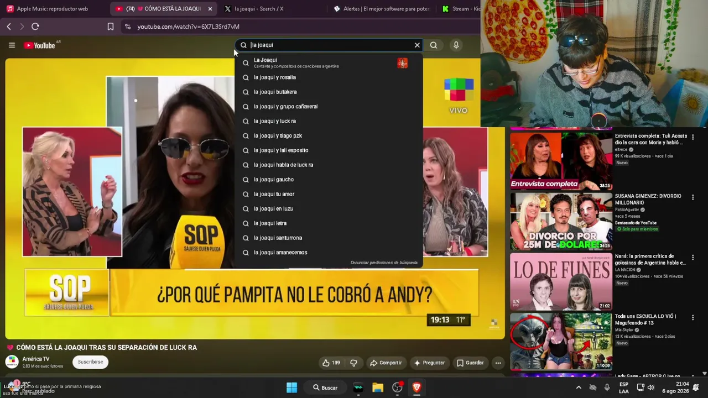Screen dimensions: 708x398
Task: Open 'Nanë: la primera crítica de golosinas' title
Action: click(650, 259)
